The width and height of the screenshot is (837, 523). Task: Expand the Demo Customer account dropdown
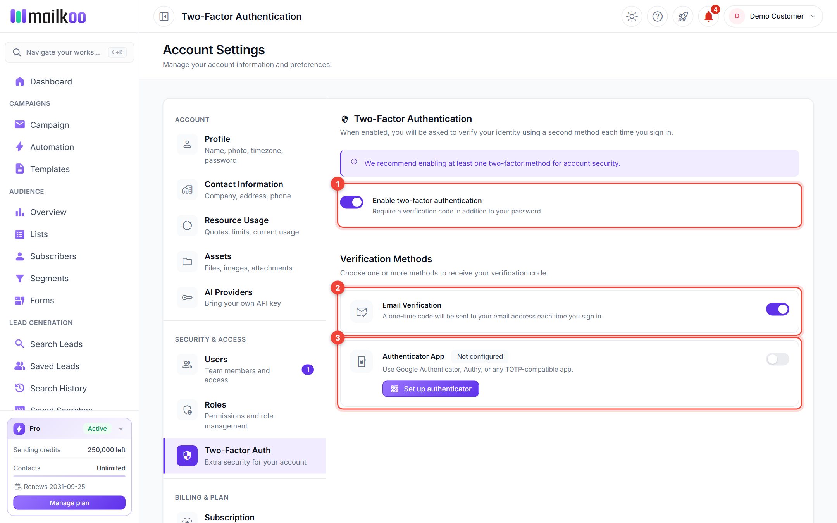[773, 16]
